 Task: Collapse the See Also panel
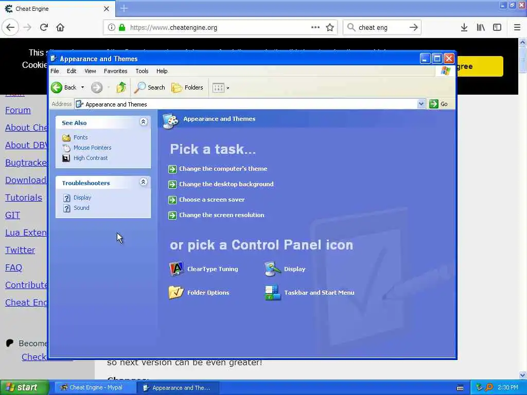click(143, 122)
